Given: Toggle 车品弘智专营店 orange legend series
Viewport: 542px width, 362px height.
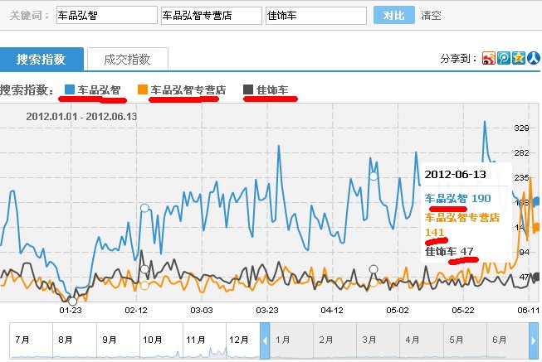Looking at the screenshot, I should 181,89.
